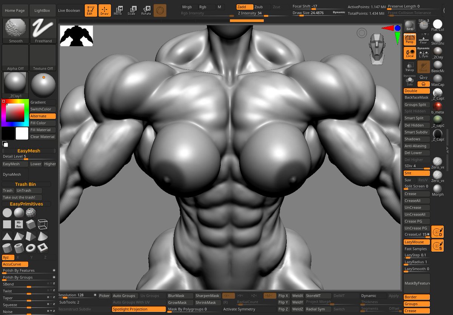Toggle L.Sym local symmetry
The width and height of the screenshot is (453, 315).
(424, 53)
